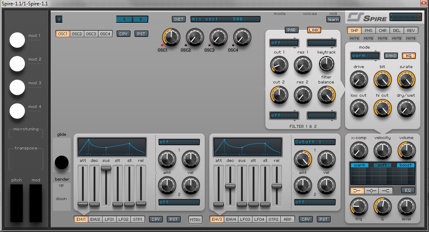Click the INIT button

point(179,20)
